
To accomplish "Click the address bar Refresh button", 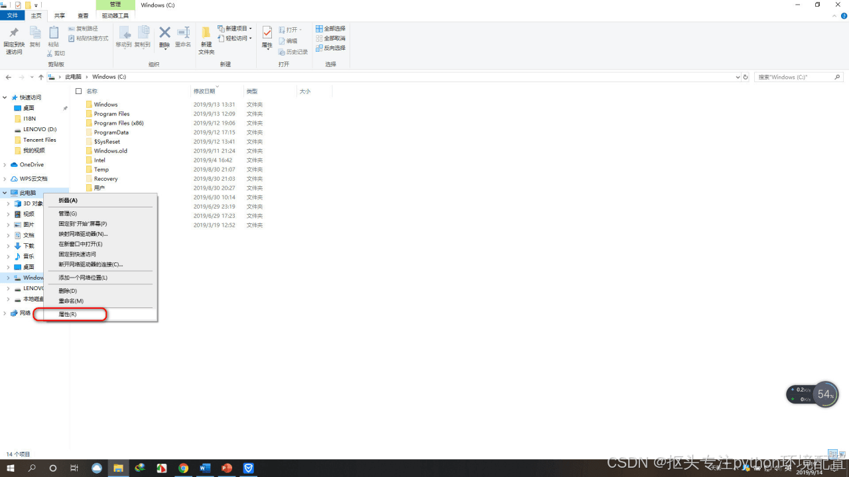I will 746,77.
